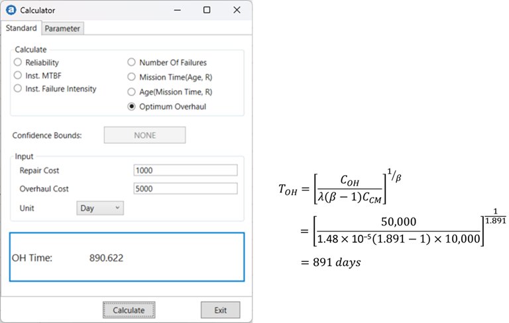
Task: Click the Overhaul Cost input field
Action: [186, 188]
